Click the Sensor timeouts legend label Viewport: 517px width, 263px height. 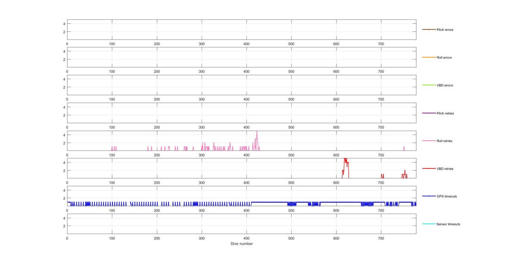(x=448, y=224)
